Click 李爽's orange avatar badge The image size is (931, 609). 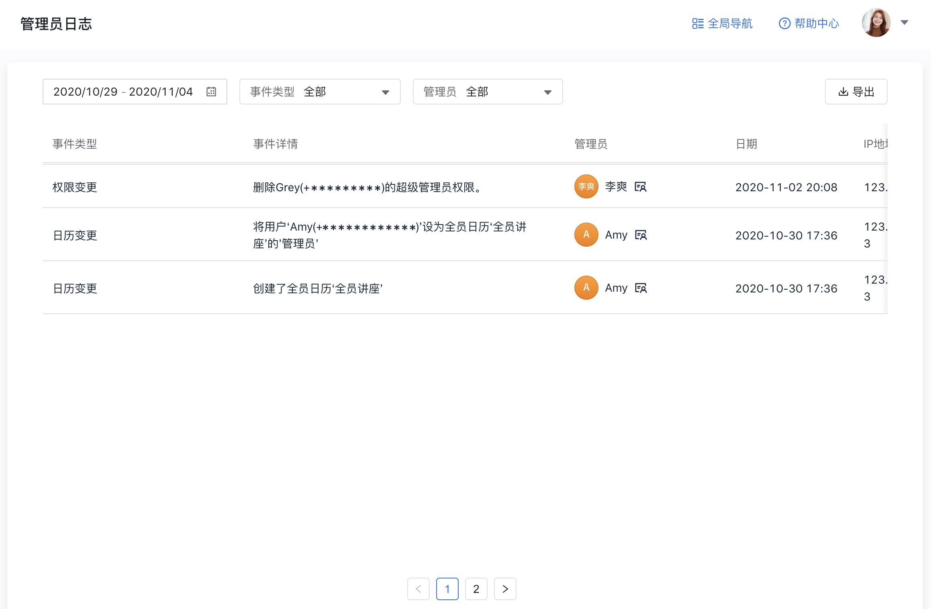(586, 187)
